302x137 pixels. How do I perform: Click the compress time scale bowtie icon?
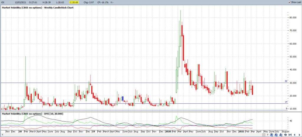[x=290, y=135]
